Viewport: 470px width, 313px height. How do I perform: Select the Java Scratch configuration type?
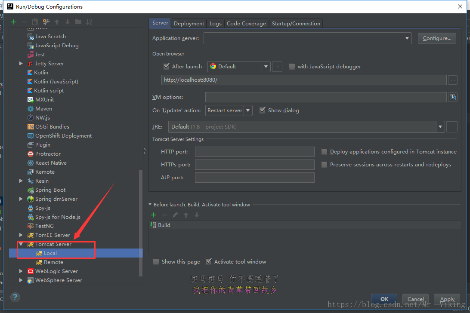point(50,36)
